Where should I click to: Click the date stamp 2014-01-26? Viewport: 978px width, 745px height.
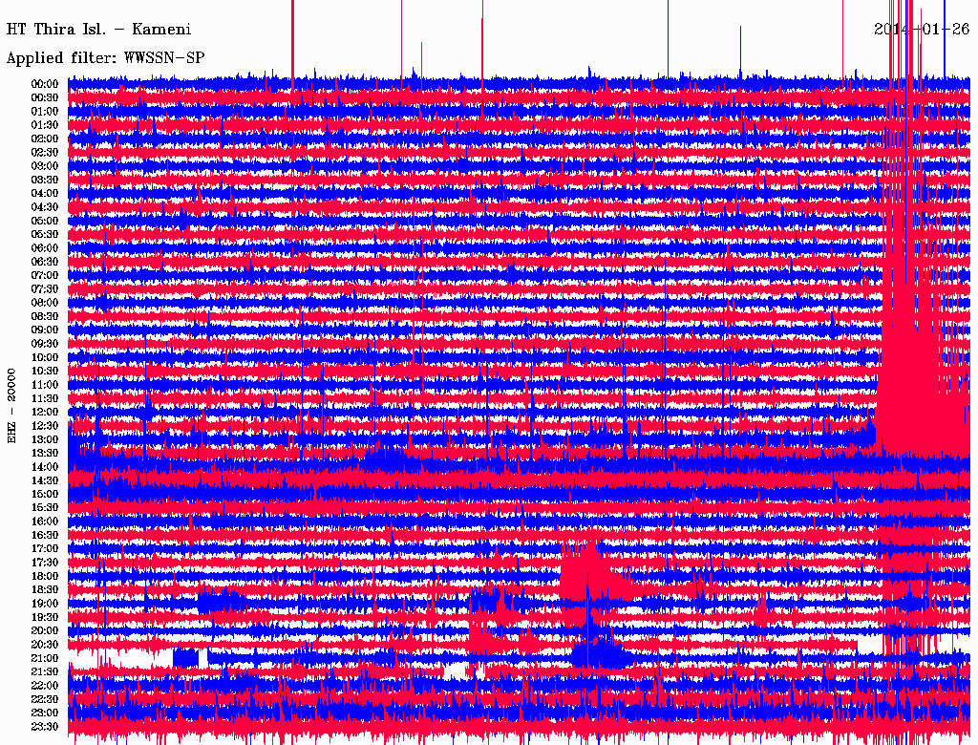(x=922, y=29)
